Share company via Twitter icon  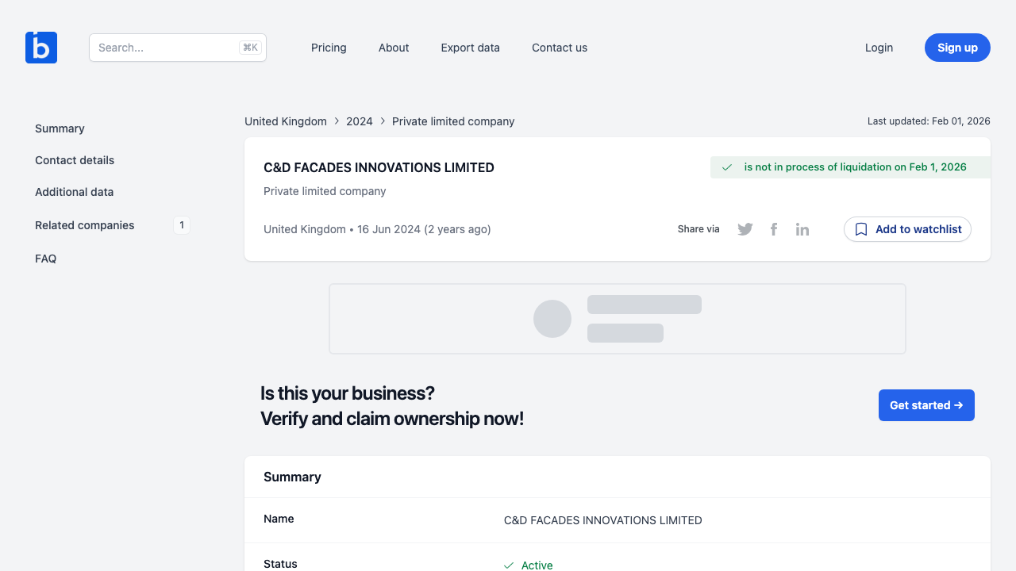(x=745, y=229)
